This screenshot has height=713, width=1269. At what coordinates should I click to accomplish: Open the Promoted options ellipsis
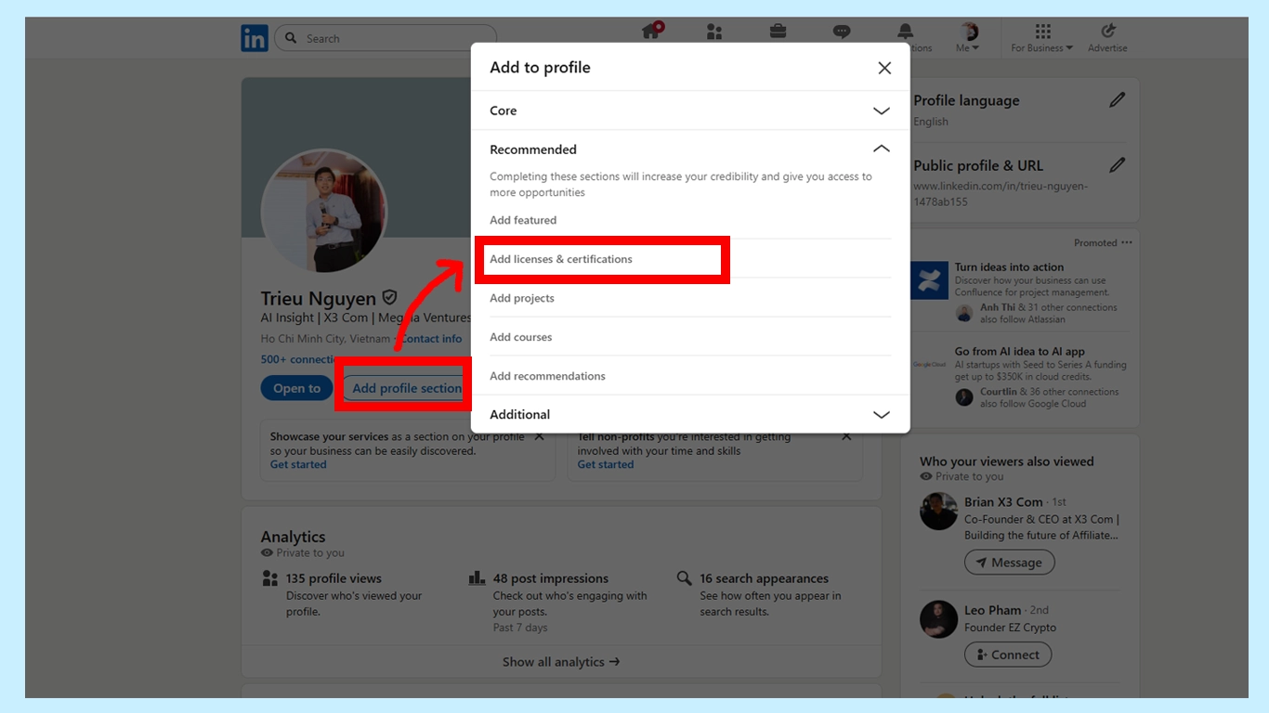point(1127,242)
